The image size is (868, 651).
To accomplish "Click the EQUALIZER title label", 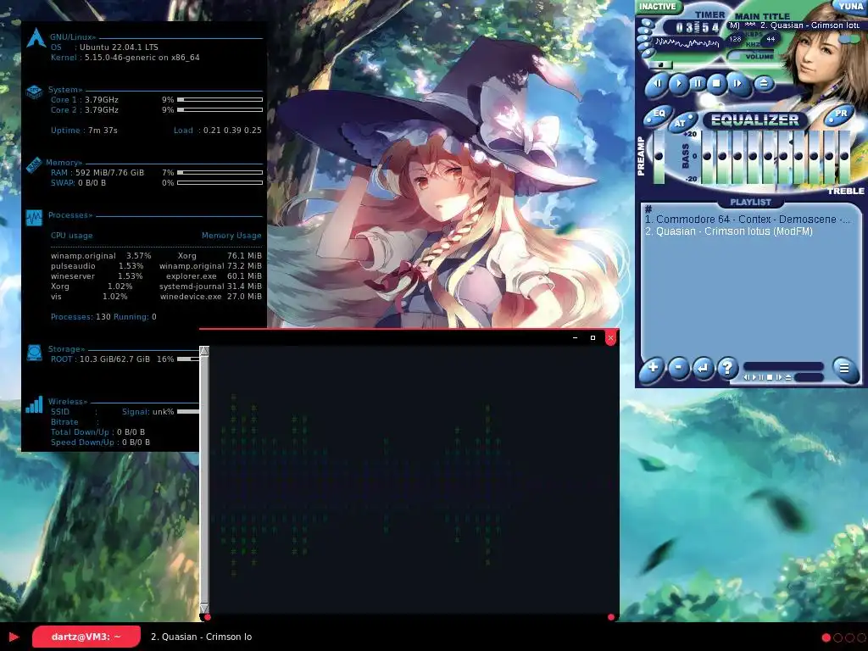I will coord(754,120).
